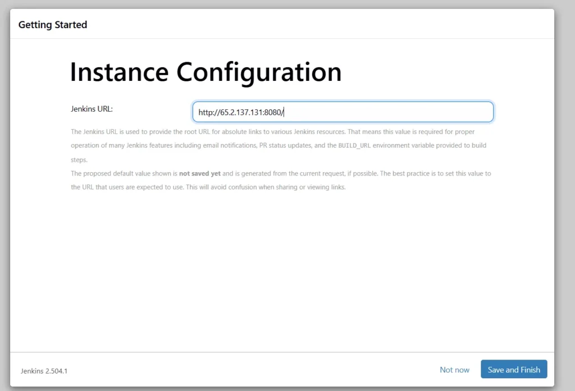Click "The proposed default value" sentence start

tap(107, 173)
